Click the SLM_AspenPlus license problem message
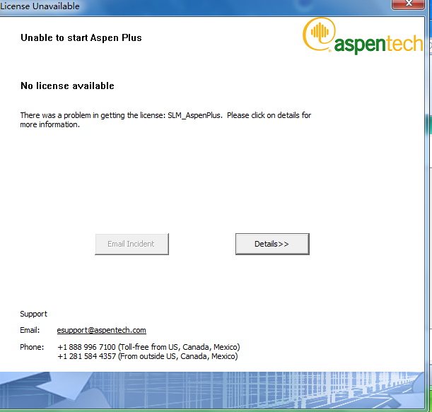 (165, 120)
